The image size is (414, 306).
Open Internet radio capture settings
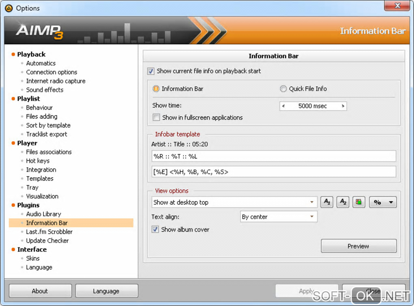point(56,81)
